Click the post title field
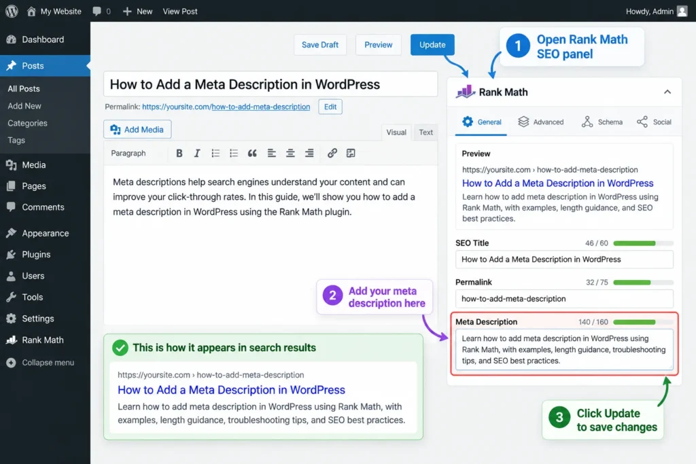The image size is (696, 464). (271, 84)
